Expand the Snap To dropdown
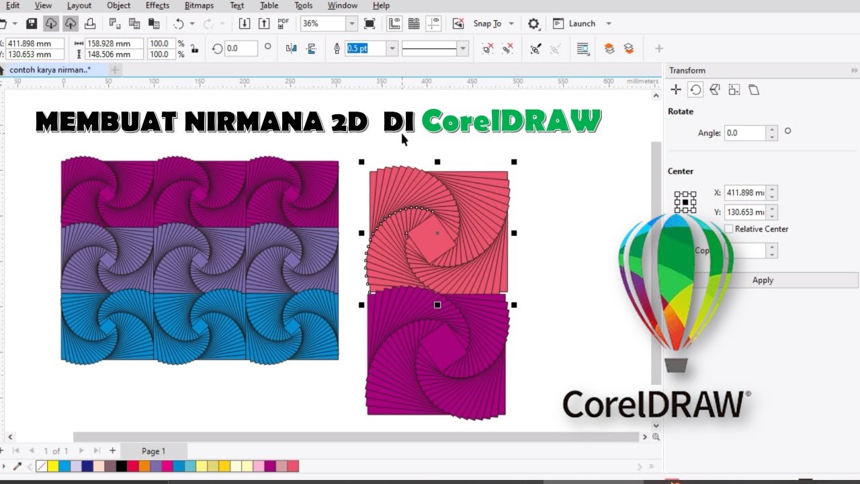Image resolution: width=860 pixels, height=484 pixels. [511, 24]
